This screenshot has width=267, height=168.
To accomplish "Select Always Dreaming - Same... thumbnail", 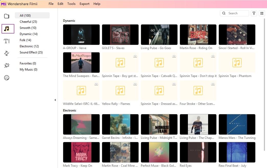I will (x=81, y=125).
